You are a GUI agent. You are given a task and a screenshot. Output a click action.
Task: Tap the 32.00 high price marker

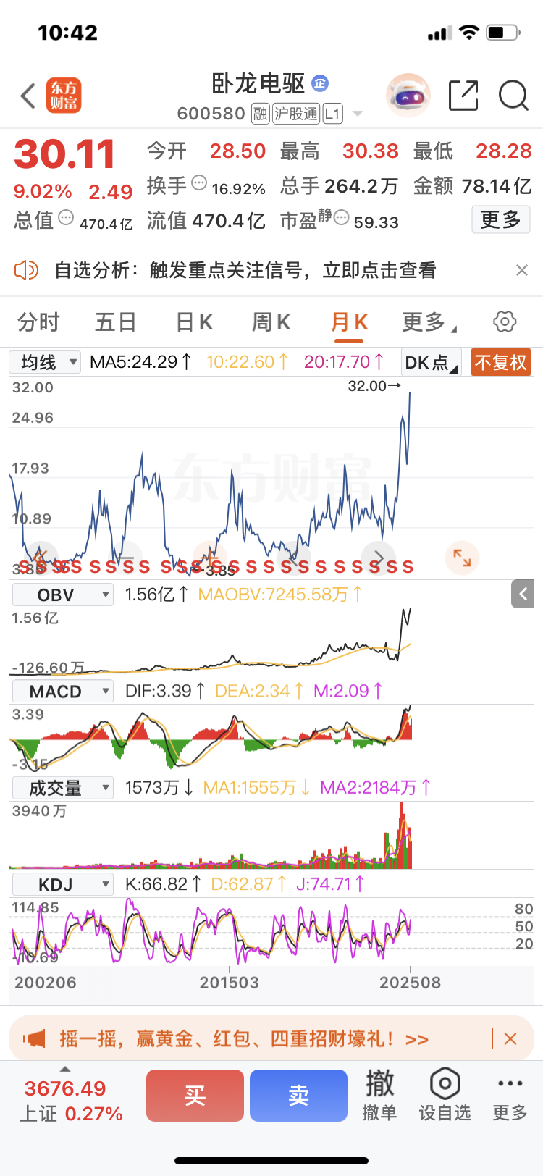pos(374,386)
